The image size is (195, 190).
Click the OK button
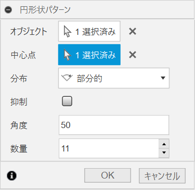[108, 175]
